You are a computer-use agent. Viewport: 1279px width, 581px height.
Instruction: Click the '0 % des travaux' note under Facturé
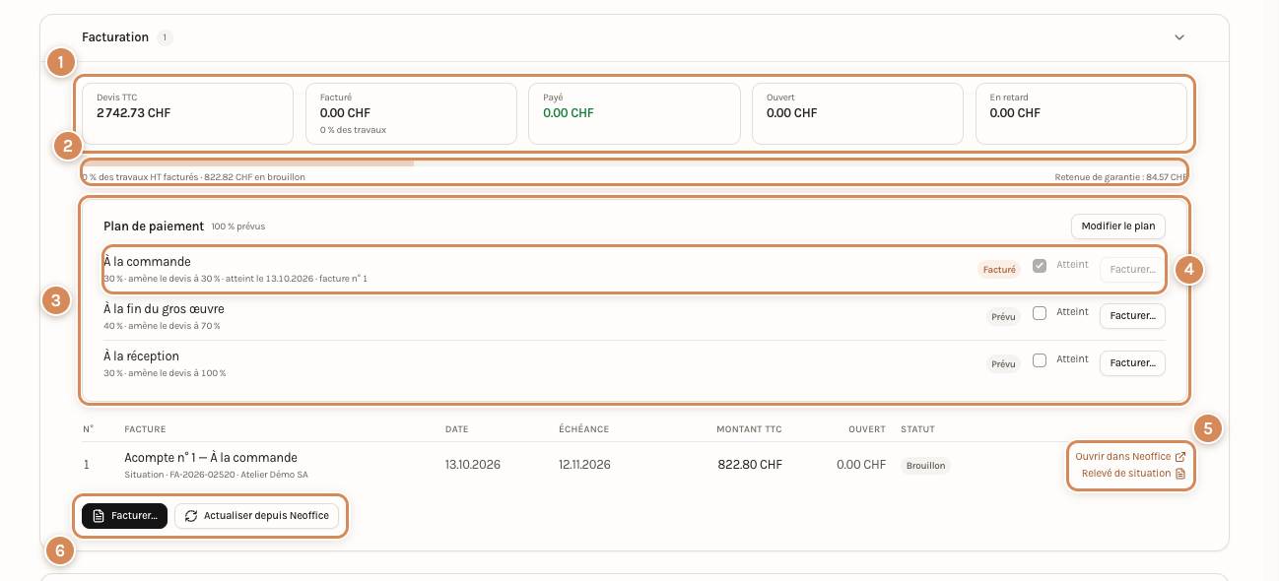point(353,130)
